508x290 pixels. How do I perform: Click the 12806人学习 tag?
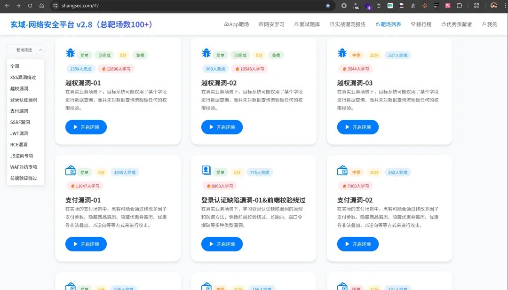[x=116, y=69]
